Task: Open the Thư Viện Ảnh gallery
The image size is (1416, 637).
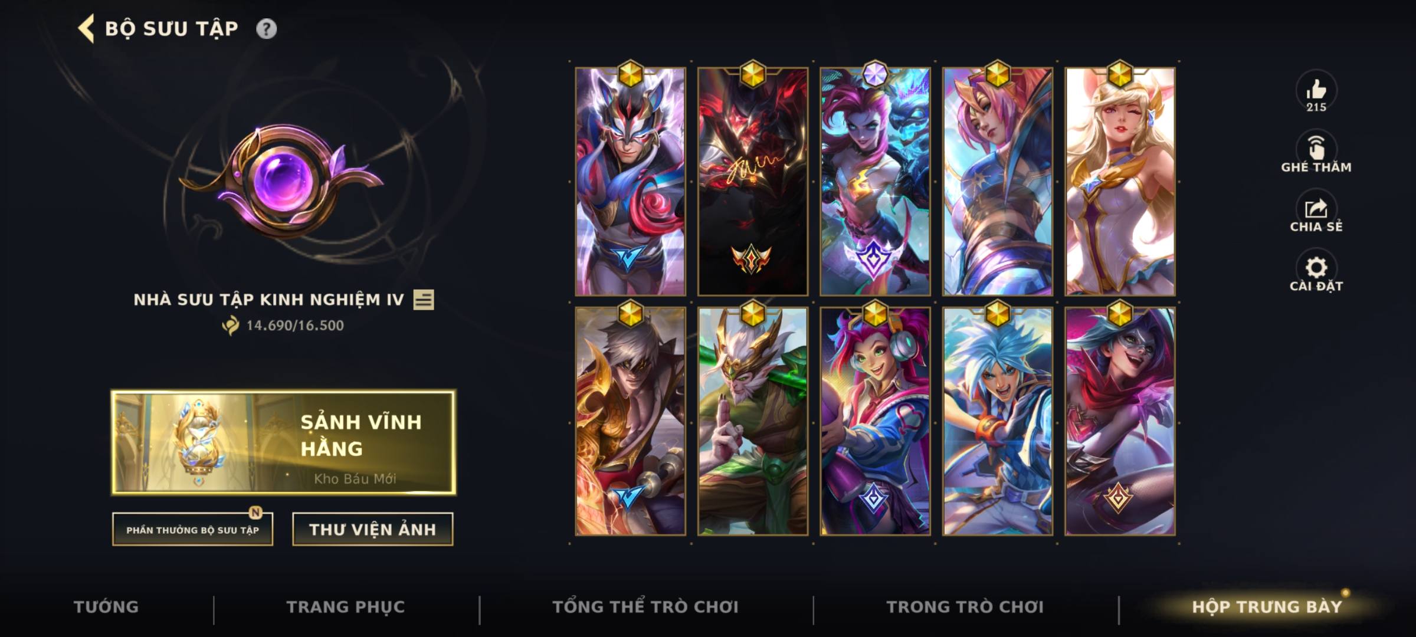Action: [373, 529]
